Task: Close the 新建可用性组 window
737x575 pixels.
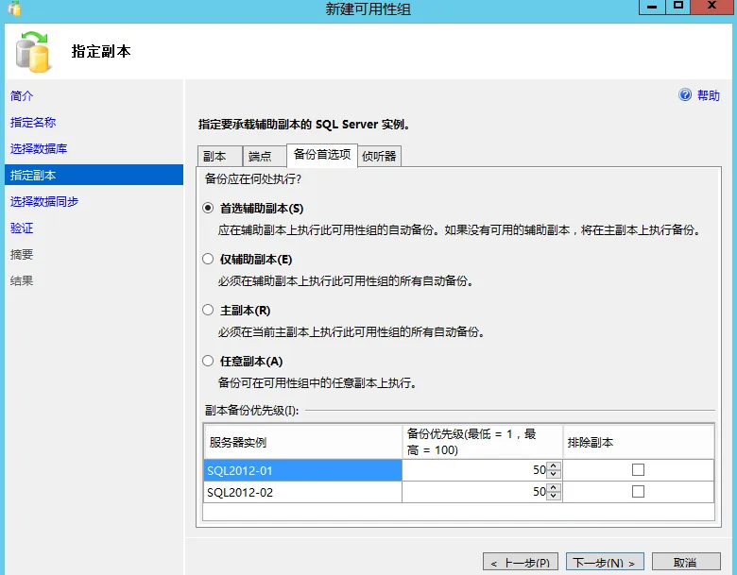Action: point(711,7)
